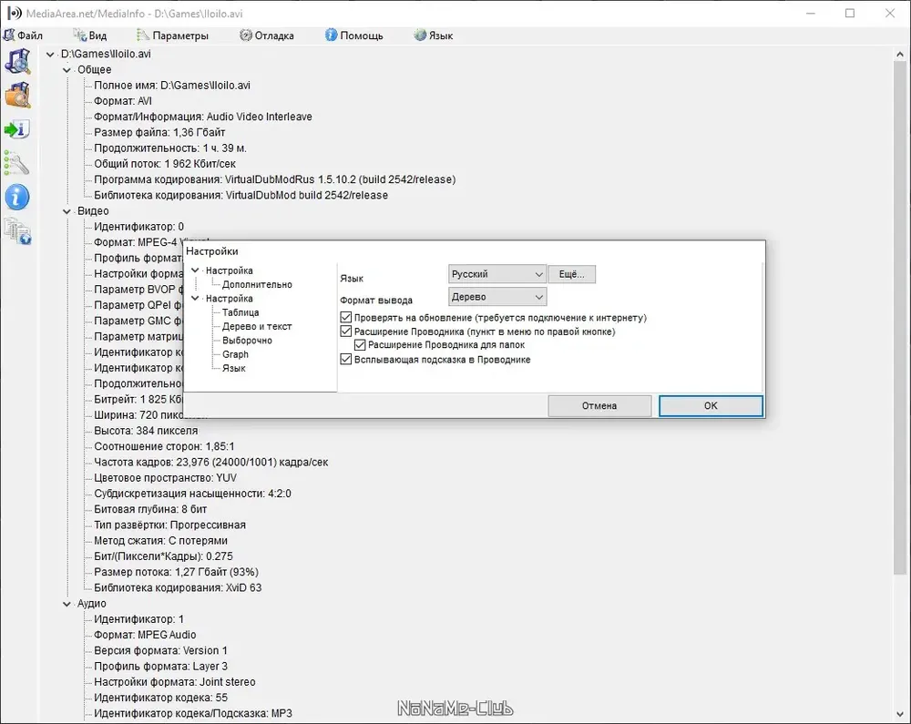Screen dimensions: 911x724
Task: Click the open folder icon in sidebar
Action: [18, 96]
